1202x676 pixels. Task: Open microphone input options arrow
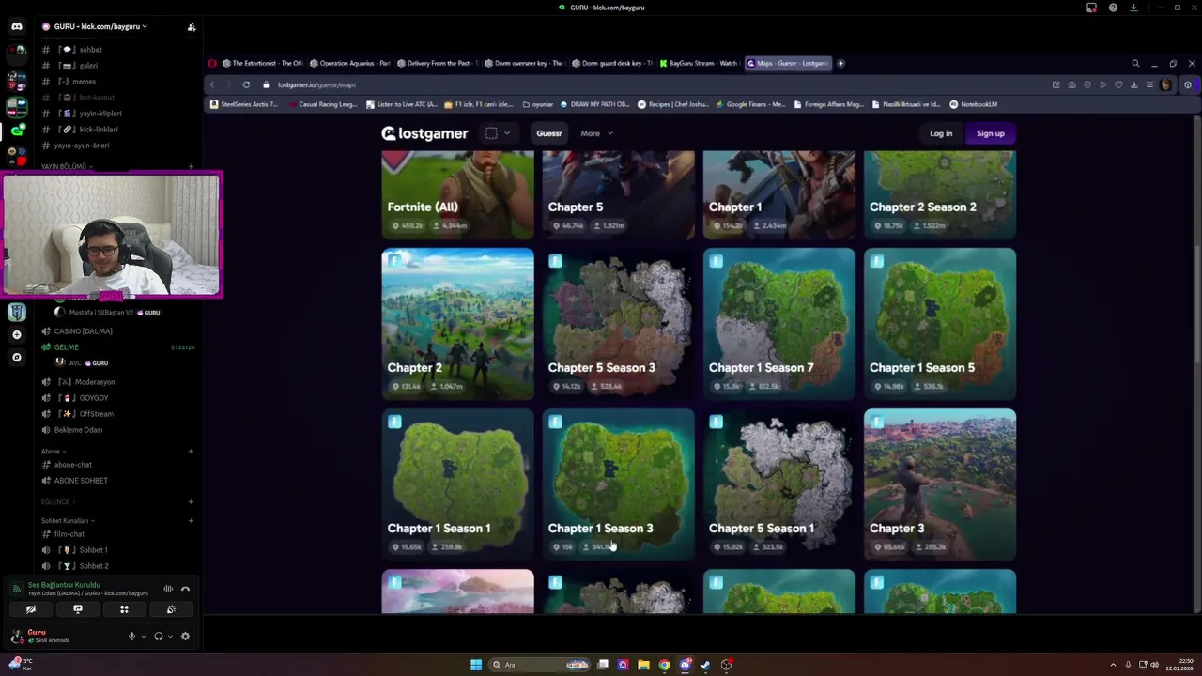pos(144,636)
